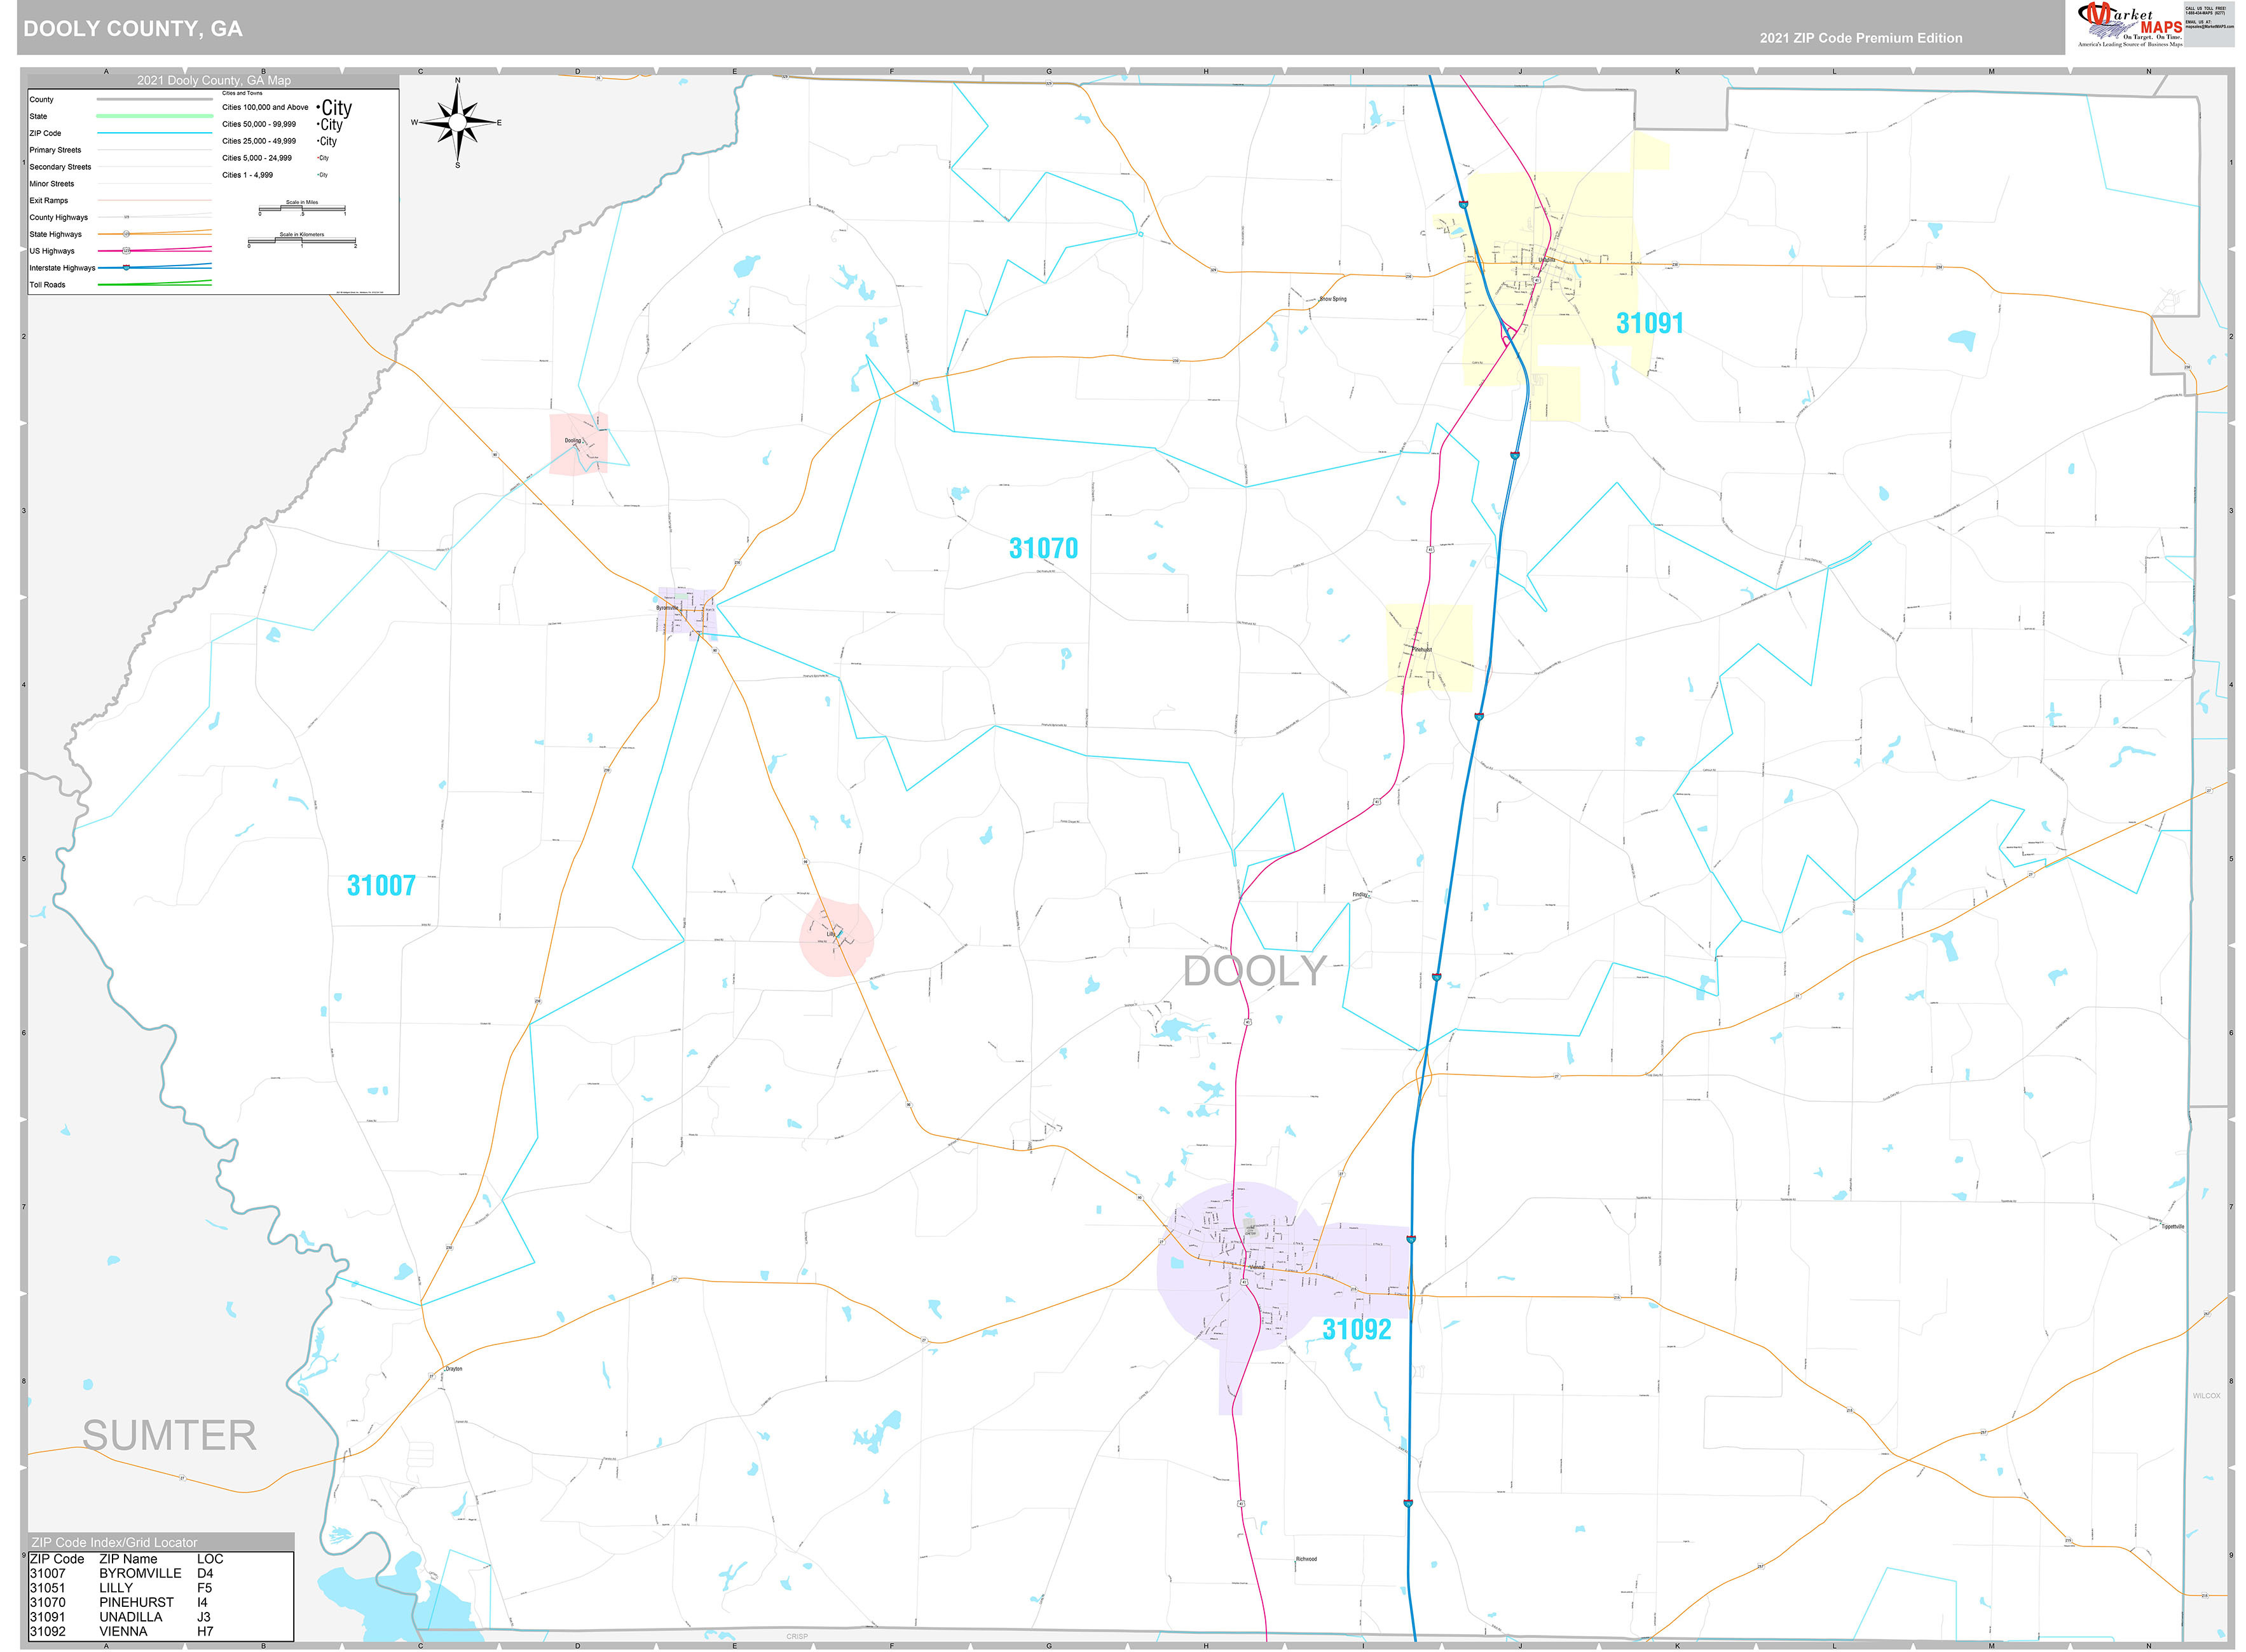Click the green State line swatch
2246x1652 pixels.
point(154,116)
